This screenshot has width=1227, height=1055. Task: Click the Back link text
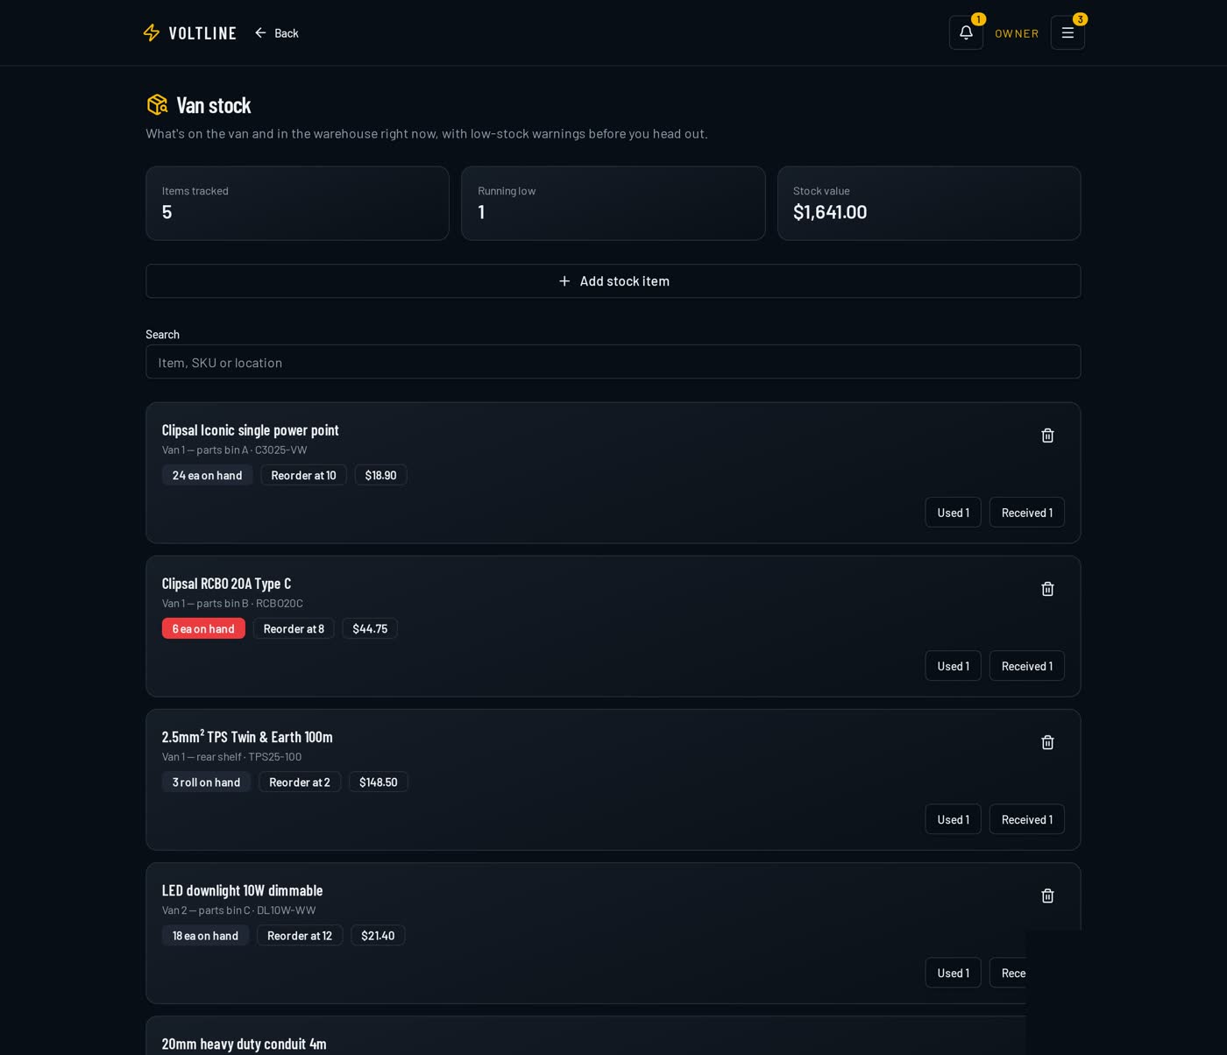pos(287,33)
